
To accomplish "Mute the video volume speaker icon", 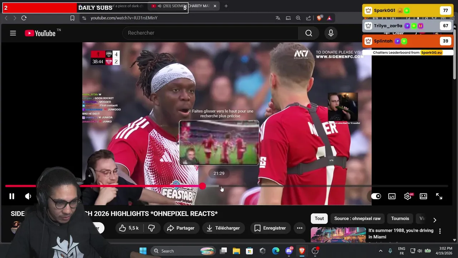I will click(28, 196).
